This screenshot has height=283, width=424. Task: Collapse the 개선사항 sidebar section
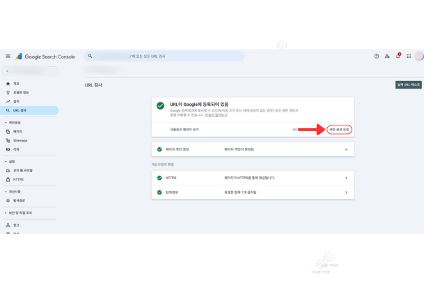[x=13, y=192]
